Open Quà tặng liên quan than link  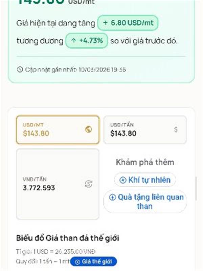(145, 202)
